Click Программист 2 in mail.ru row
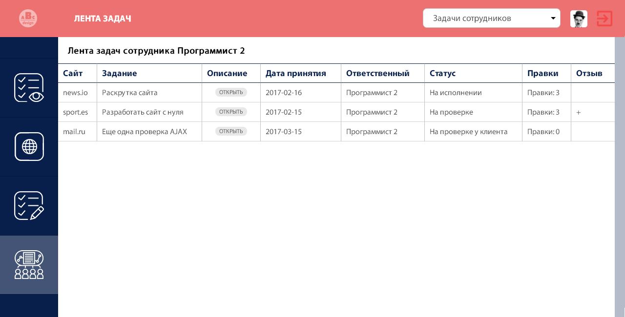 tap(372, 132)
